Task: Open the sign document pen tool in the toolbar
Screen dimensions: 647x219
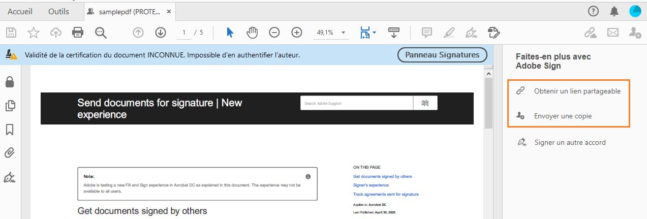Action: point(472,33)
